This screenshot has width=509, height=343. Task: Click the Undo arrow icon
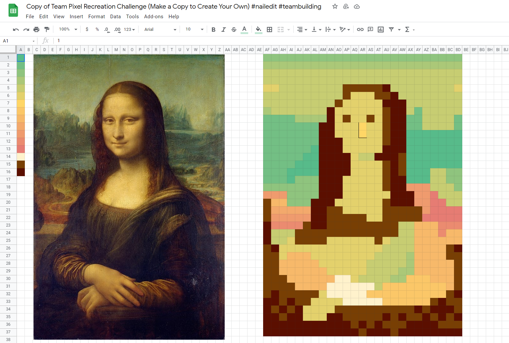16,30
